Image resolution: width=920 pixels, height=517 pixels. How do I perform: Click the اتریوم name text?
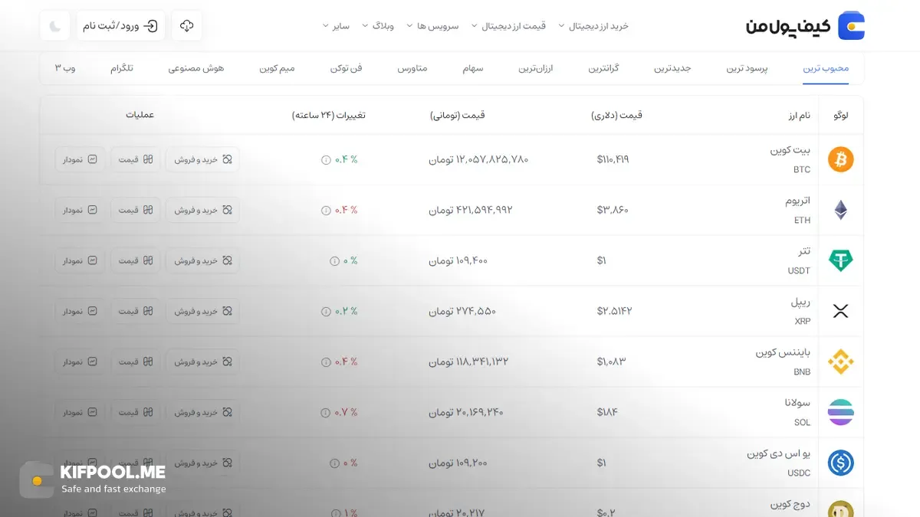tap(797, 201)
